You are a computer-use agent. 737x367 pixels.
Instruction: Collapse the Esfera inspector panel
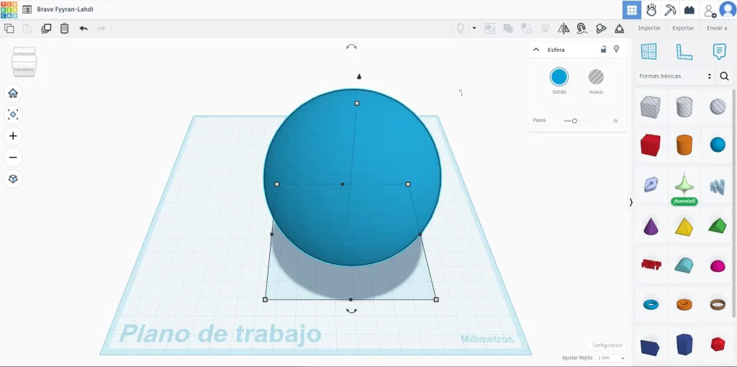click(535, 50)
